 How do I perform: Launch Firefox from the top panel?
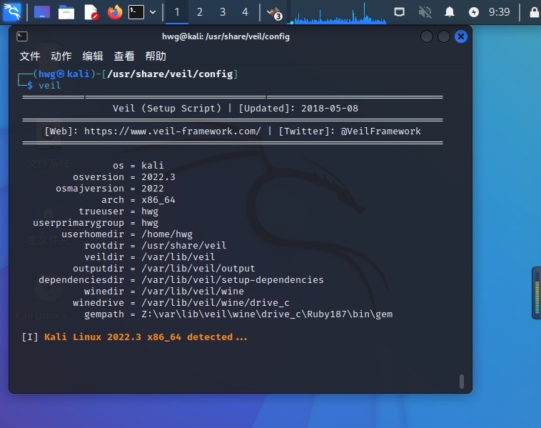coord(115,12)
